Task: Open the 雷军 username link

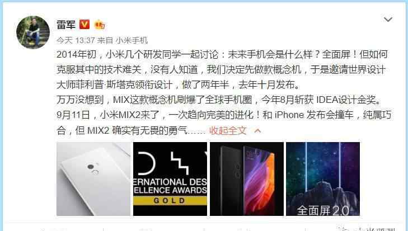Action: 66,25
